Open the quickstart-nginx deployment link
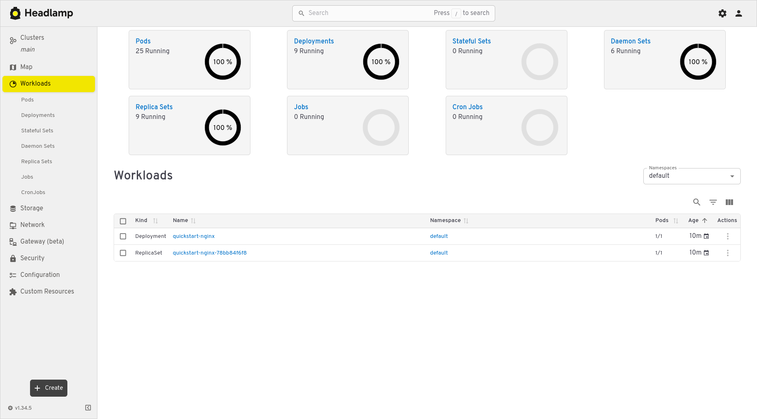 pos(194,236)
